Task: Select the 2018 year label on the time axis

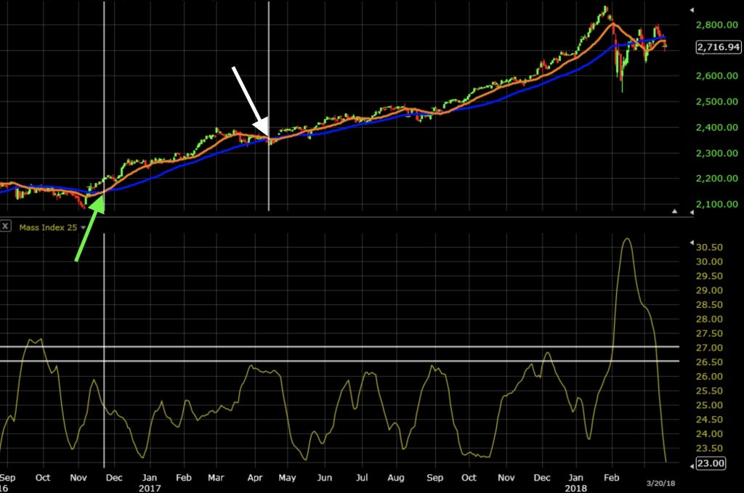Action: 575,487
